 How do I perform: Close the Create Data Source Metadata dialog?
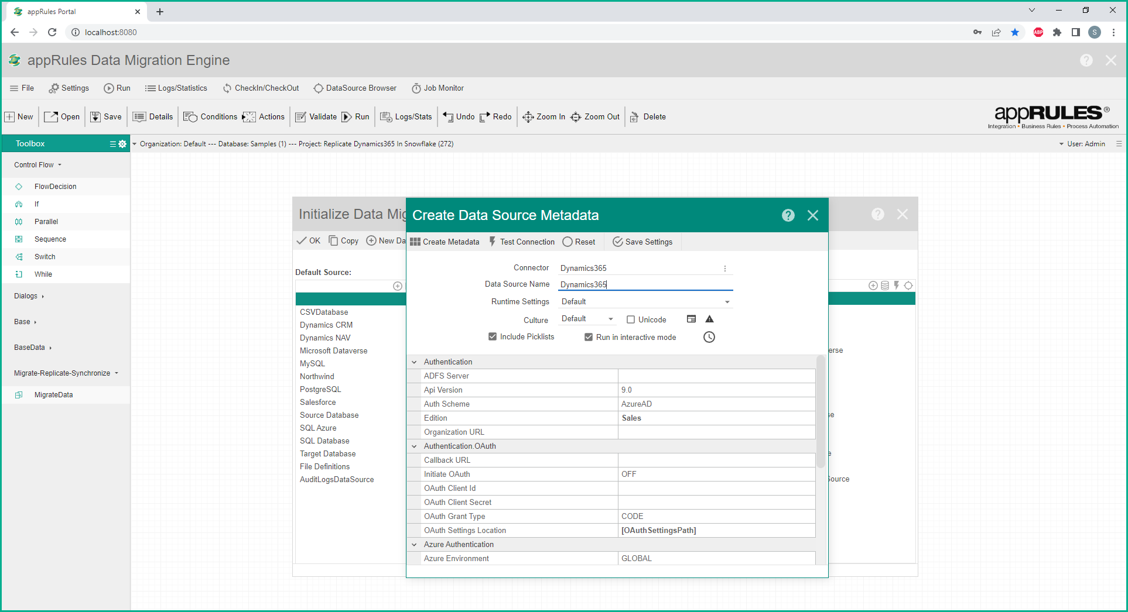click(x=813, y=215)
